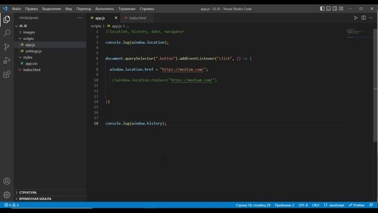Open index.html in file tree
Screen dimensions: 378x213
[31, 70]
